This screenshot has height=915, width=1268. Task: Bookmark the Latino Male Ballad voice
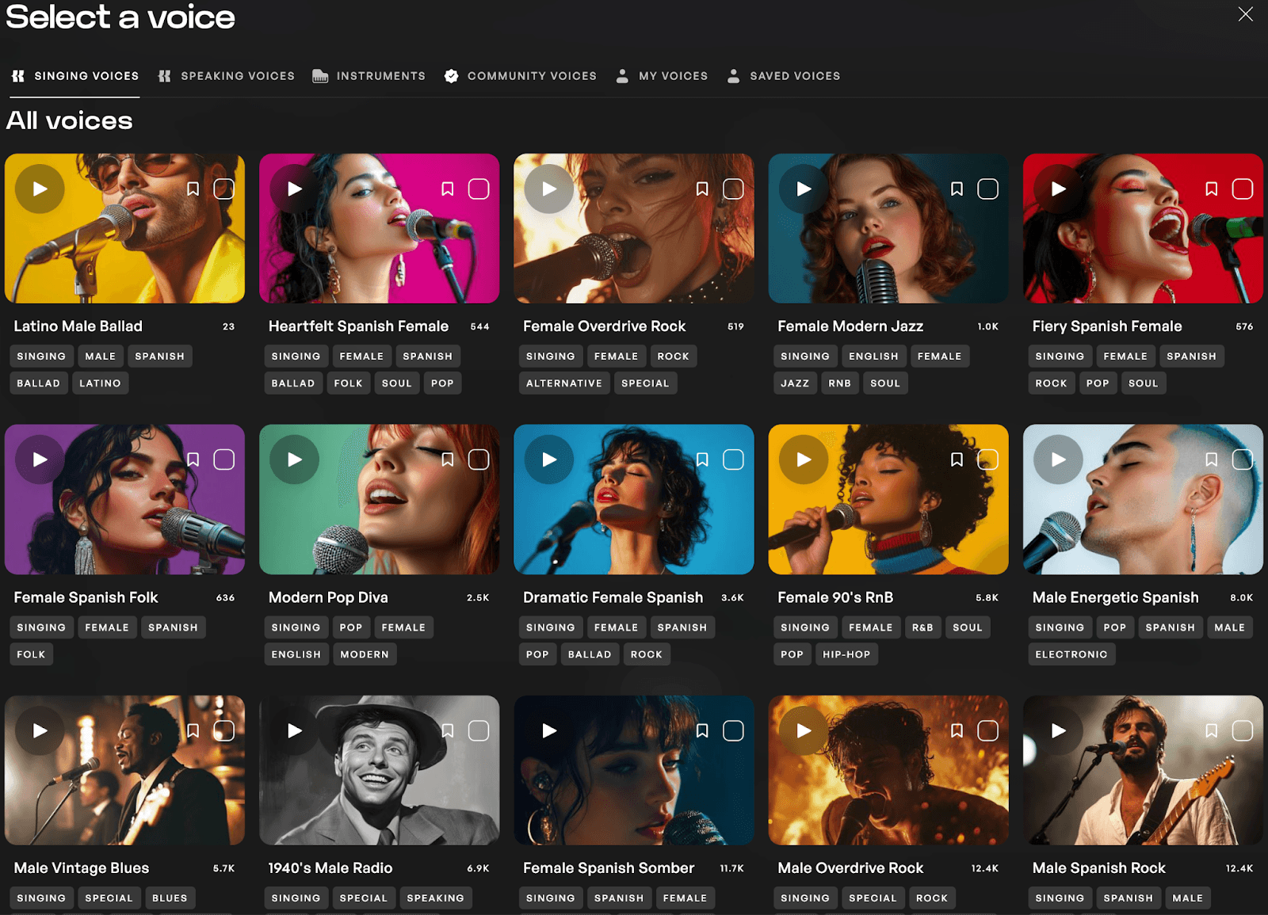(193, 189)
